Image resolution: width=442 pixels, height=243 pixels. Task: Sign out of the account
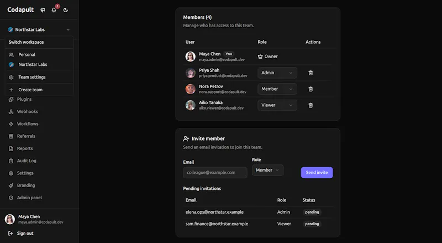click(x=25, y=234)
